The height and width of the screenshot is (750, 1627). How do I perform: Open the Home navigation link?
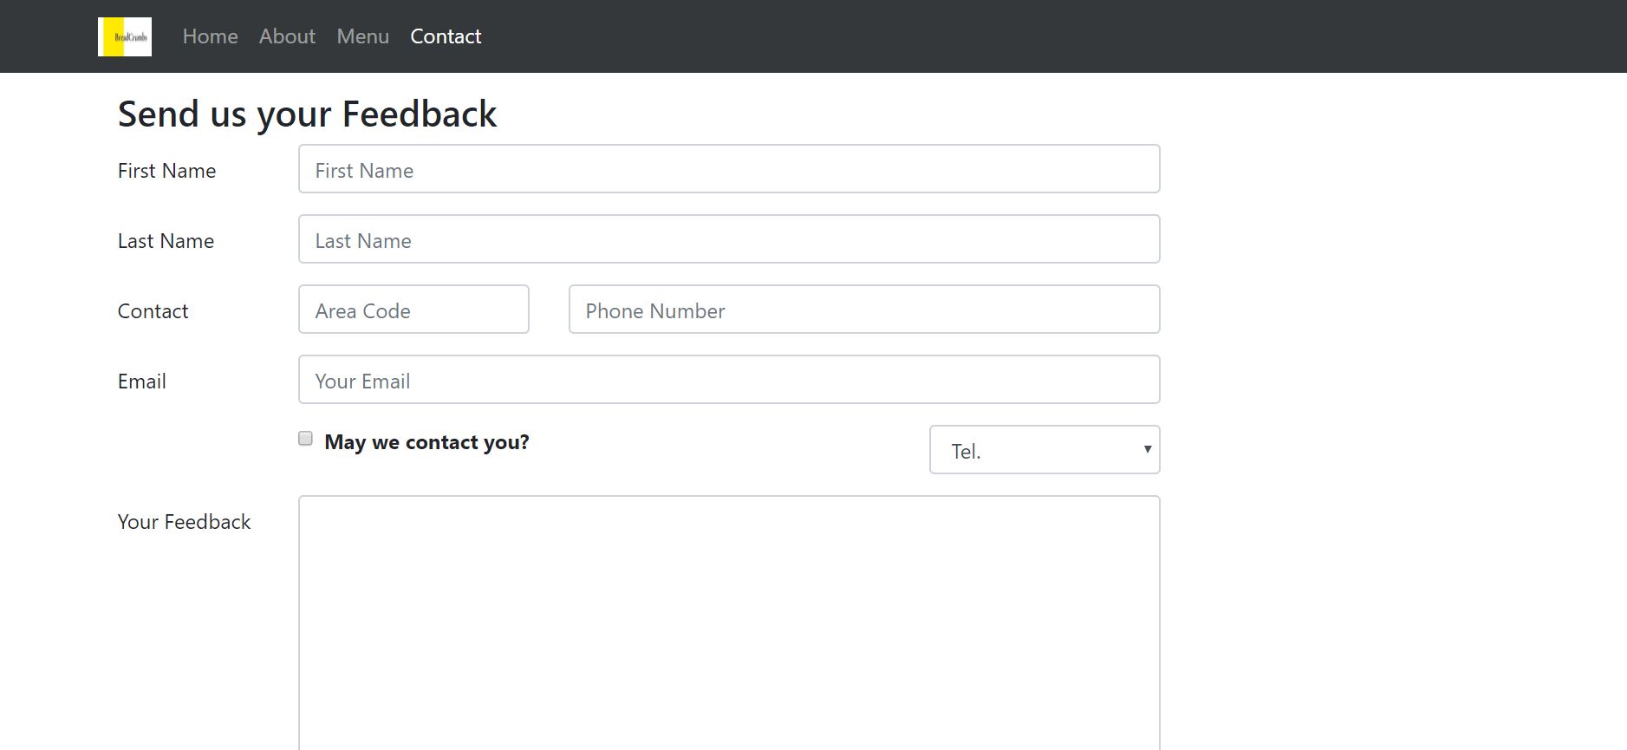click(x=210, y=36)
